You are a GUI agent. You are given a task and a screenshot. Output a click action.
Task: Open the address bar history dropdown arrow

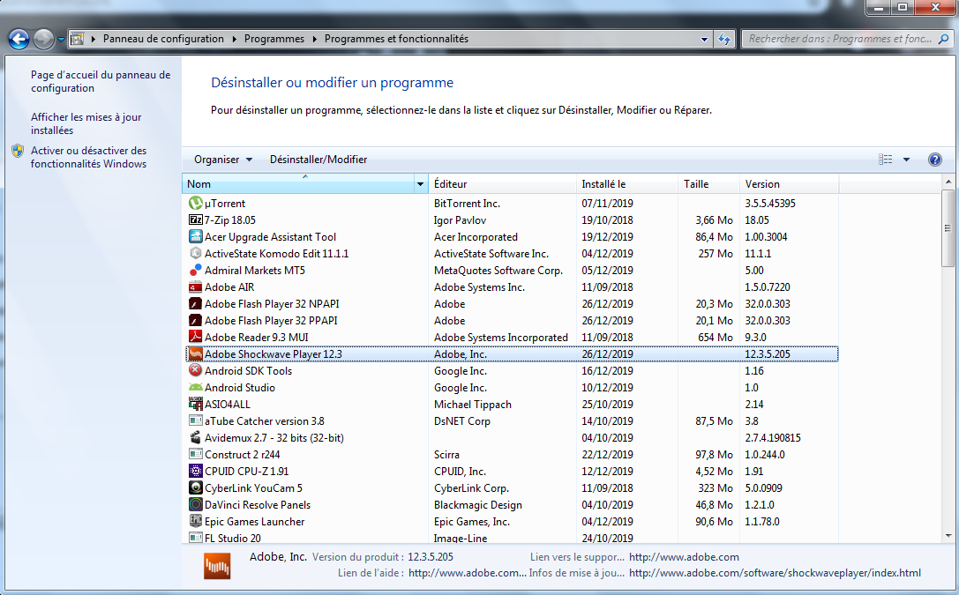pyautogui.click(x=704, y=39)
